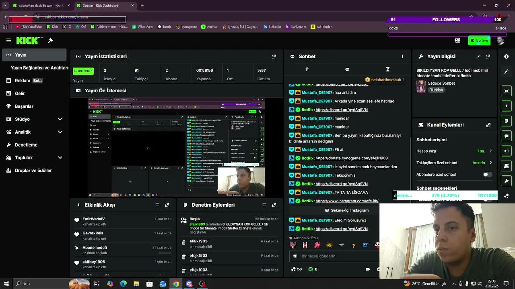Open a new browser tab
The height and width of the screenshot is (289, 515).
pyautogui.click(x=142, y=6)
